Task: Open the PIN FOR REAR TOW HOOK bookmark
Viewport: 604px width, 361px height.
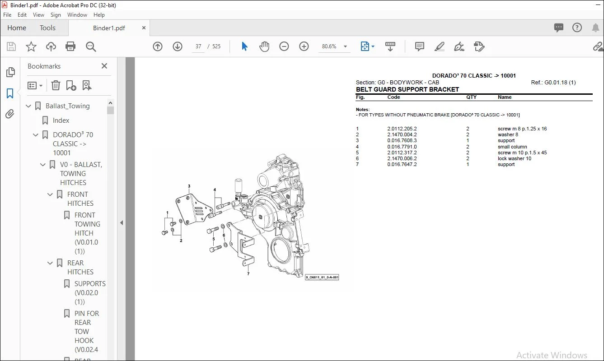Action: [x=86, y=331]
